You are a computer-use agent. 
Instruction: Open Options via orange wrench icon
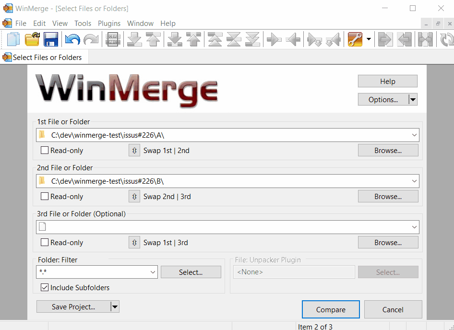click(x=355, y=39)
